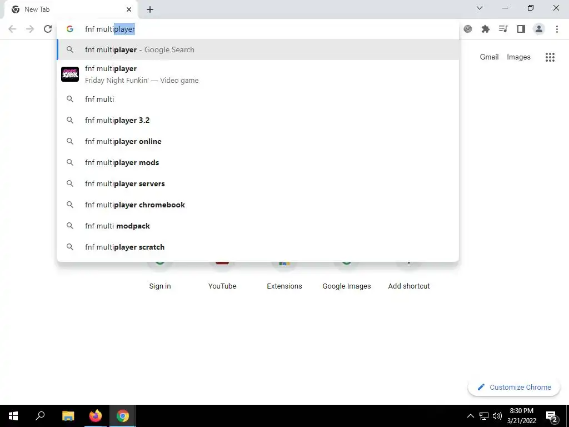
Task: Open the notifications action center
Action: point(552,416)
